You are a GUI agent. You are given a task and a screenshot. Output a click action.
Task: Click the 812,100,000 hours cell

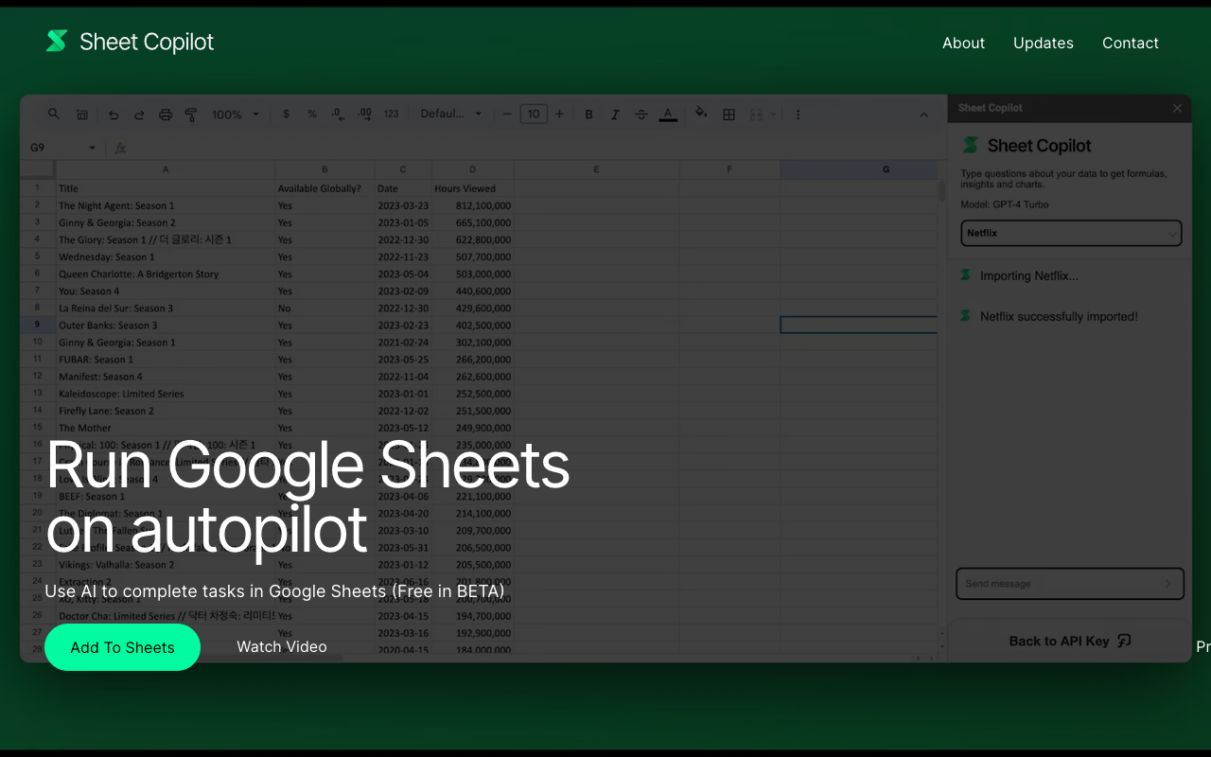point(472,205)
